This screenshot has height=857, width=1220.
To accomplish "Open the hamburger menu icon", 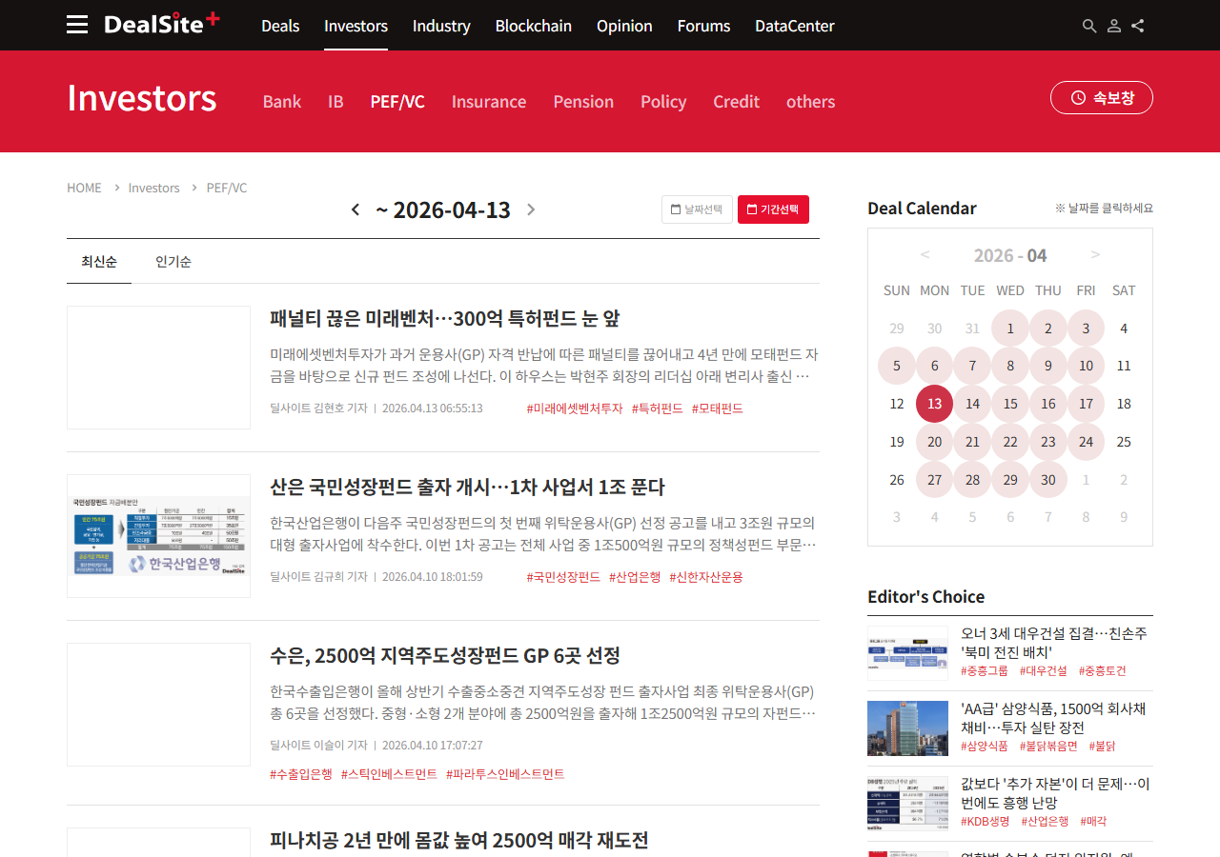I will [x=77, y=25].
